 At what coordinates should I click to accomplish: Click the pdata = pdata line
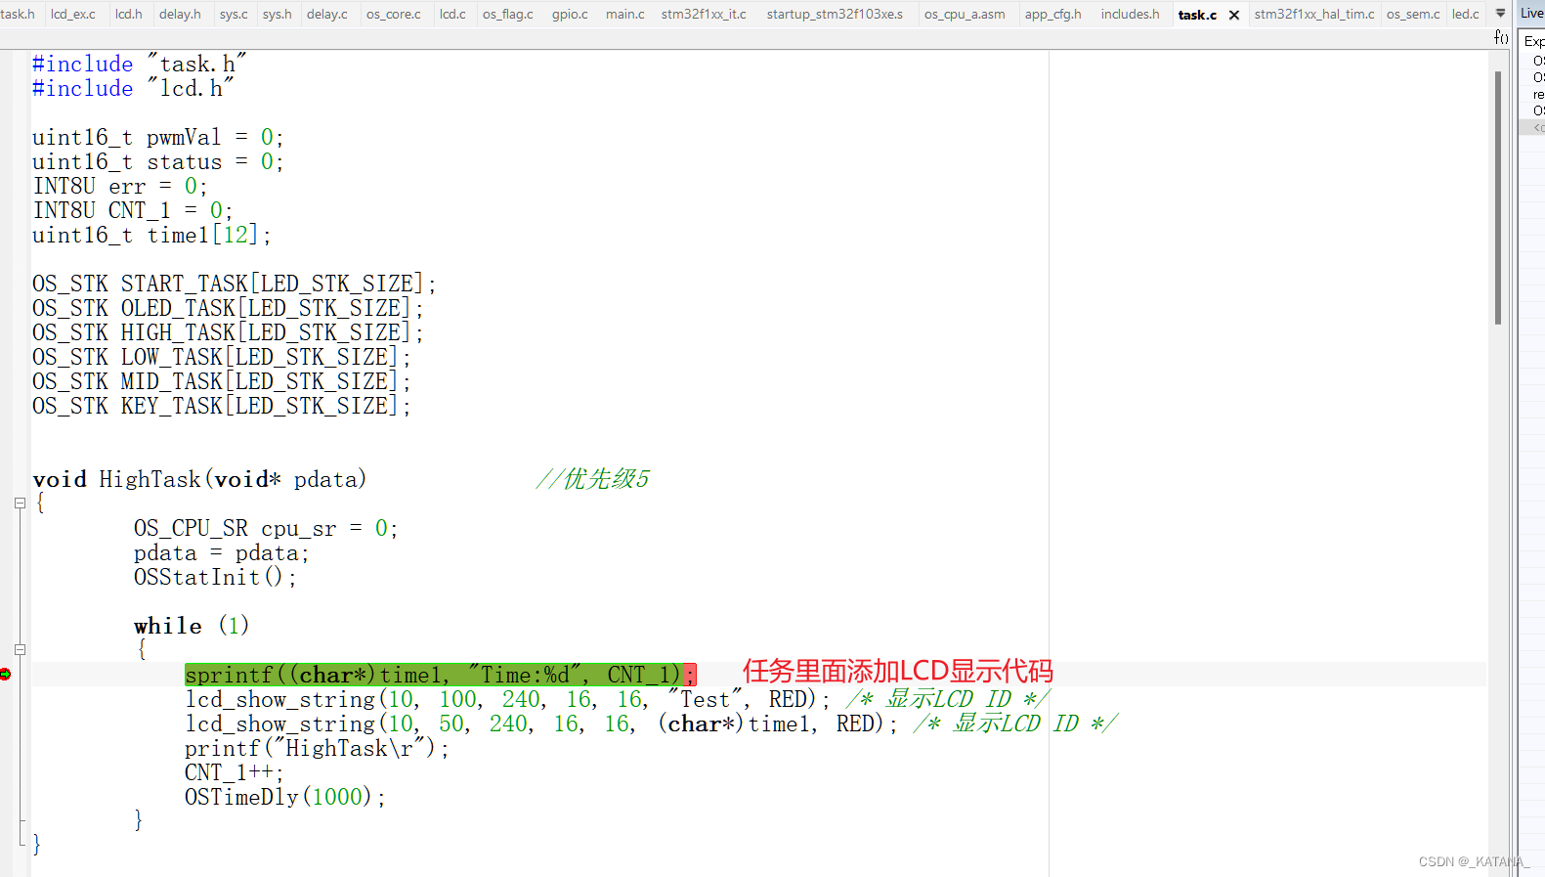221,552
